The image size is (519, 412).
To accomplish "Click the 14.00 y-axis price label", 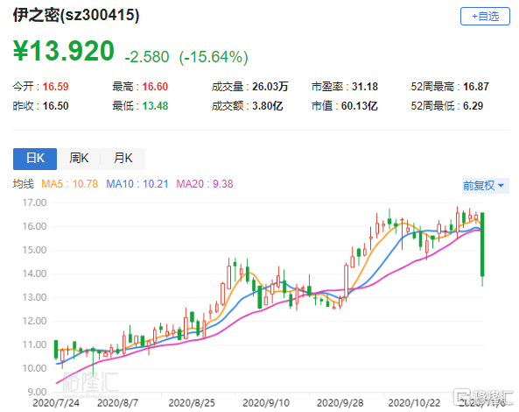I will click(34, 273).
